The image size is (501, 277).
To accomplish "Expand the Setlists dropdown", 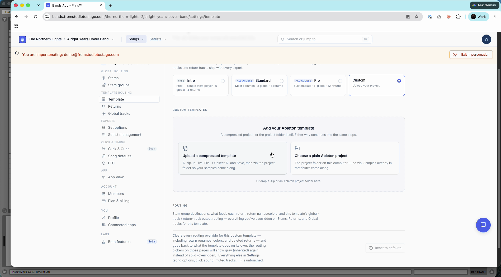I will tap(158, 39).
